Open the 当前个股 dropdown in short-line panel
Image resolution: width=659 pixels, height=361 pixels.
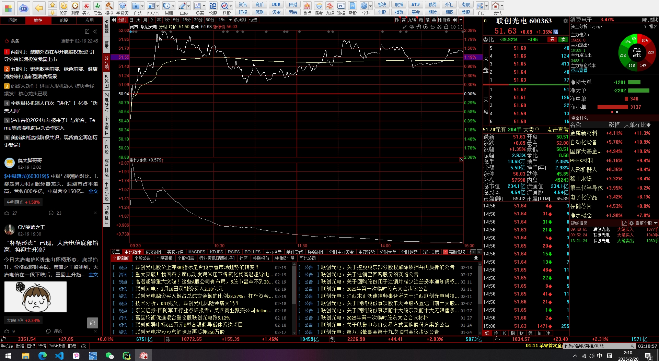(x=646, y=223)
